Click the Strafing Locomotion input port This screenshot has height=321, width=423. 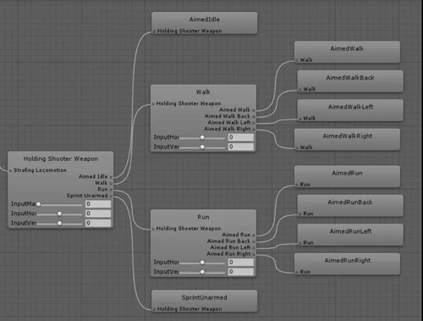10,170
